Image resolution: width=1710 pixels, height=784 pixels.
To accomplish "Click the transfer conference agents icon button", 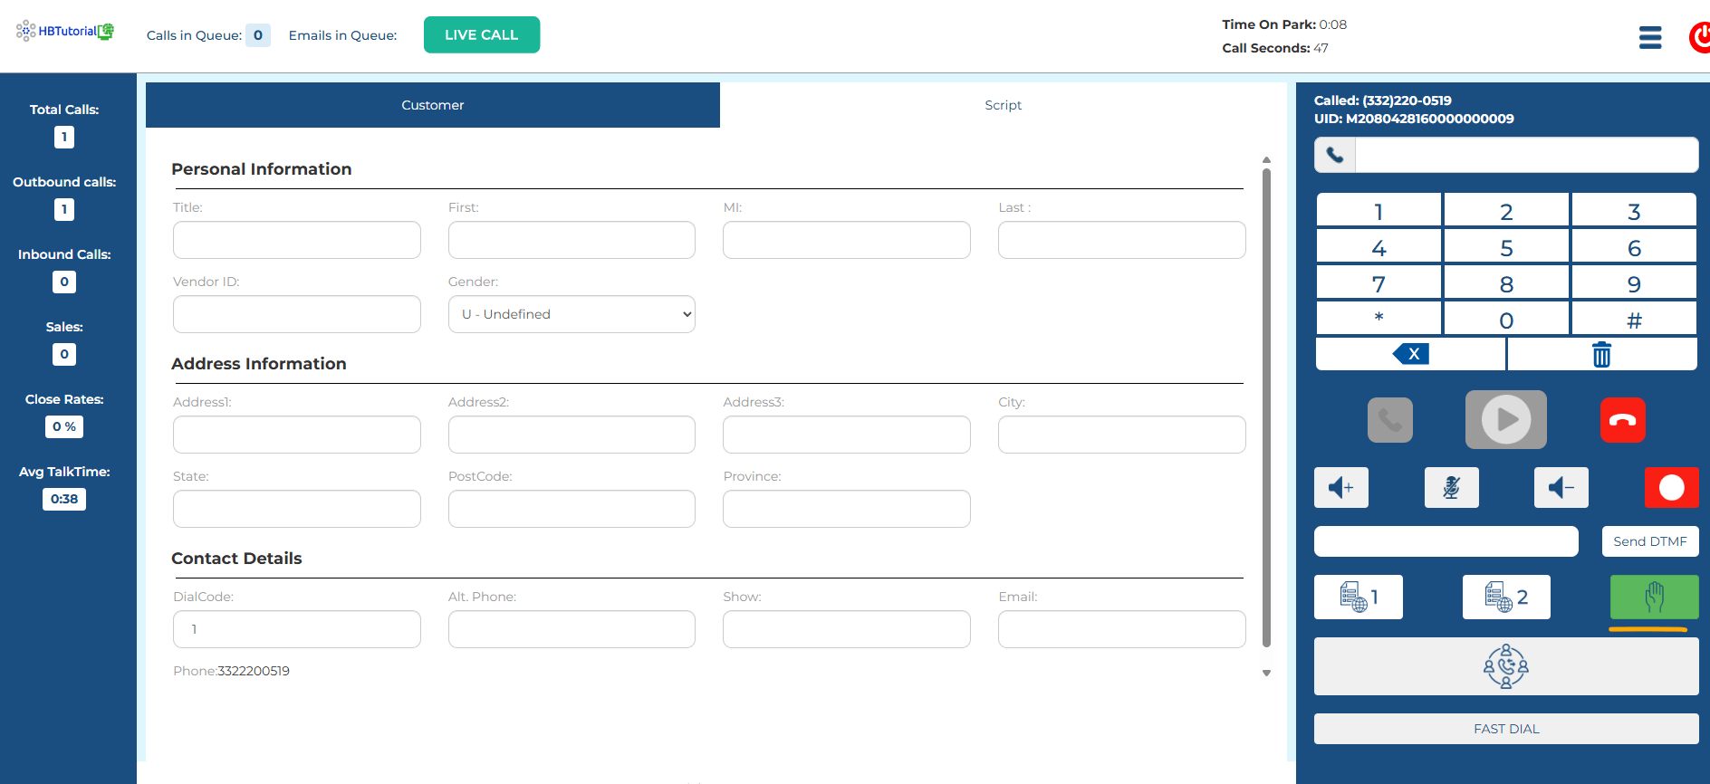I will (1506, 666).
